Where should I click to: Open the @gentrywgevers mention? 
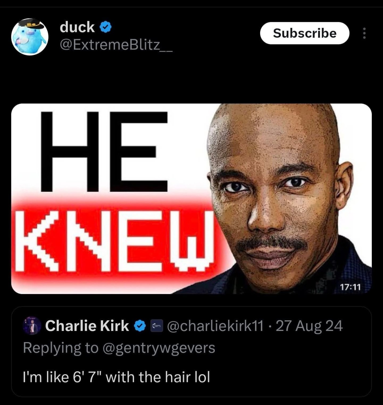click(x=159, y=348)
